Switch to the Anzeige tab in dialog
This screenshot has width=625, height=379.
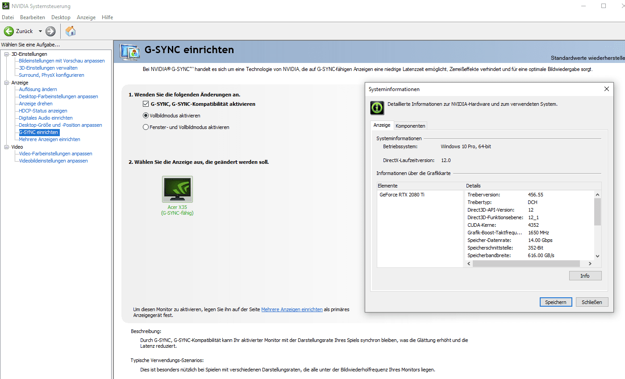(382, 125)
